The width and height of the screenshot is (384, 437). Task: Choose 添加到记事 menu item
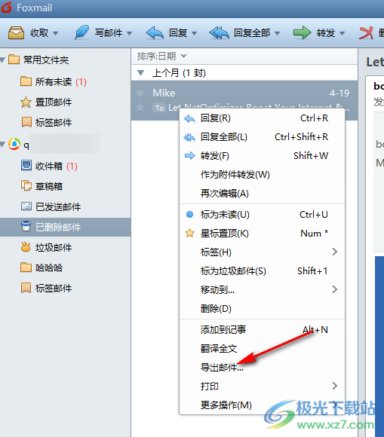pyautogui.click(x=263, y=330)
